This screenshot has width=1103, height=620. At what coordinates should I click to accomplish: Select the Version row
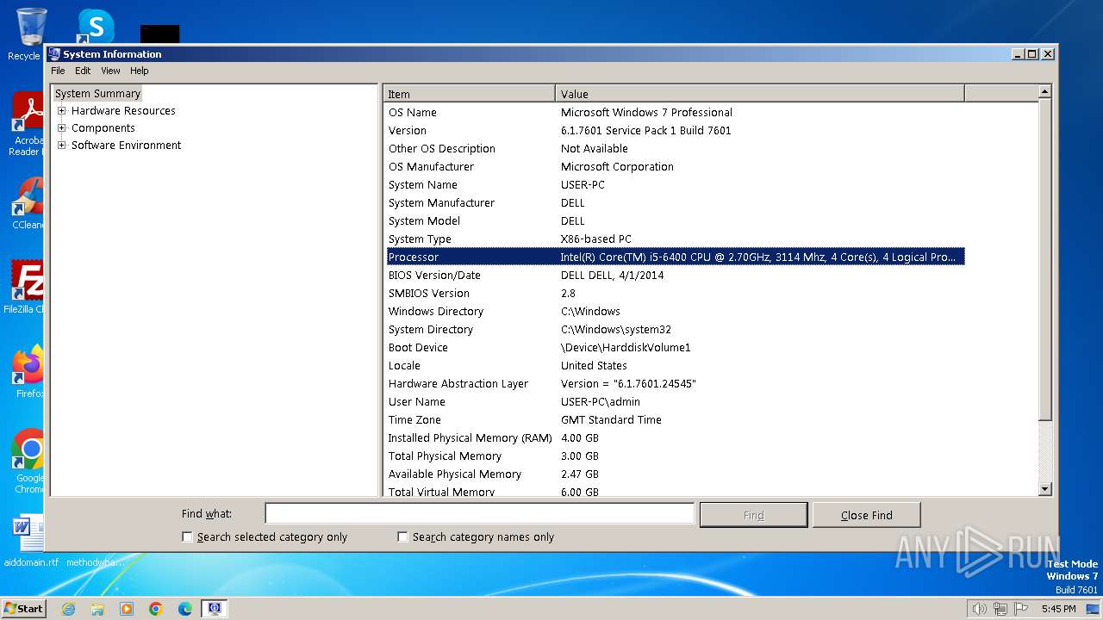coord(676,130)
